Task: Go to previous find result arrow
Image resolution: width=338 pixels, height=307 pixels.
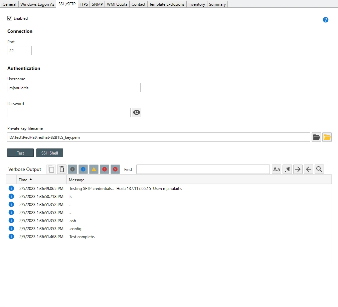Action: coord(308,170)
